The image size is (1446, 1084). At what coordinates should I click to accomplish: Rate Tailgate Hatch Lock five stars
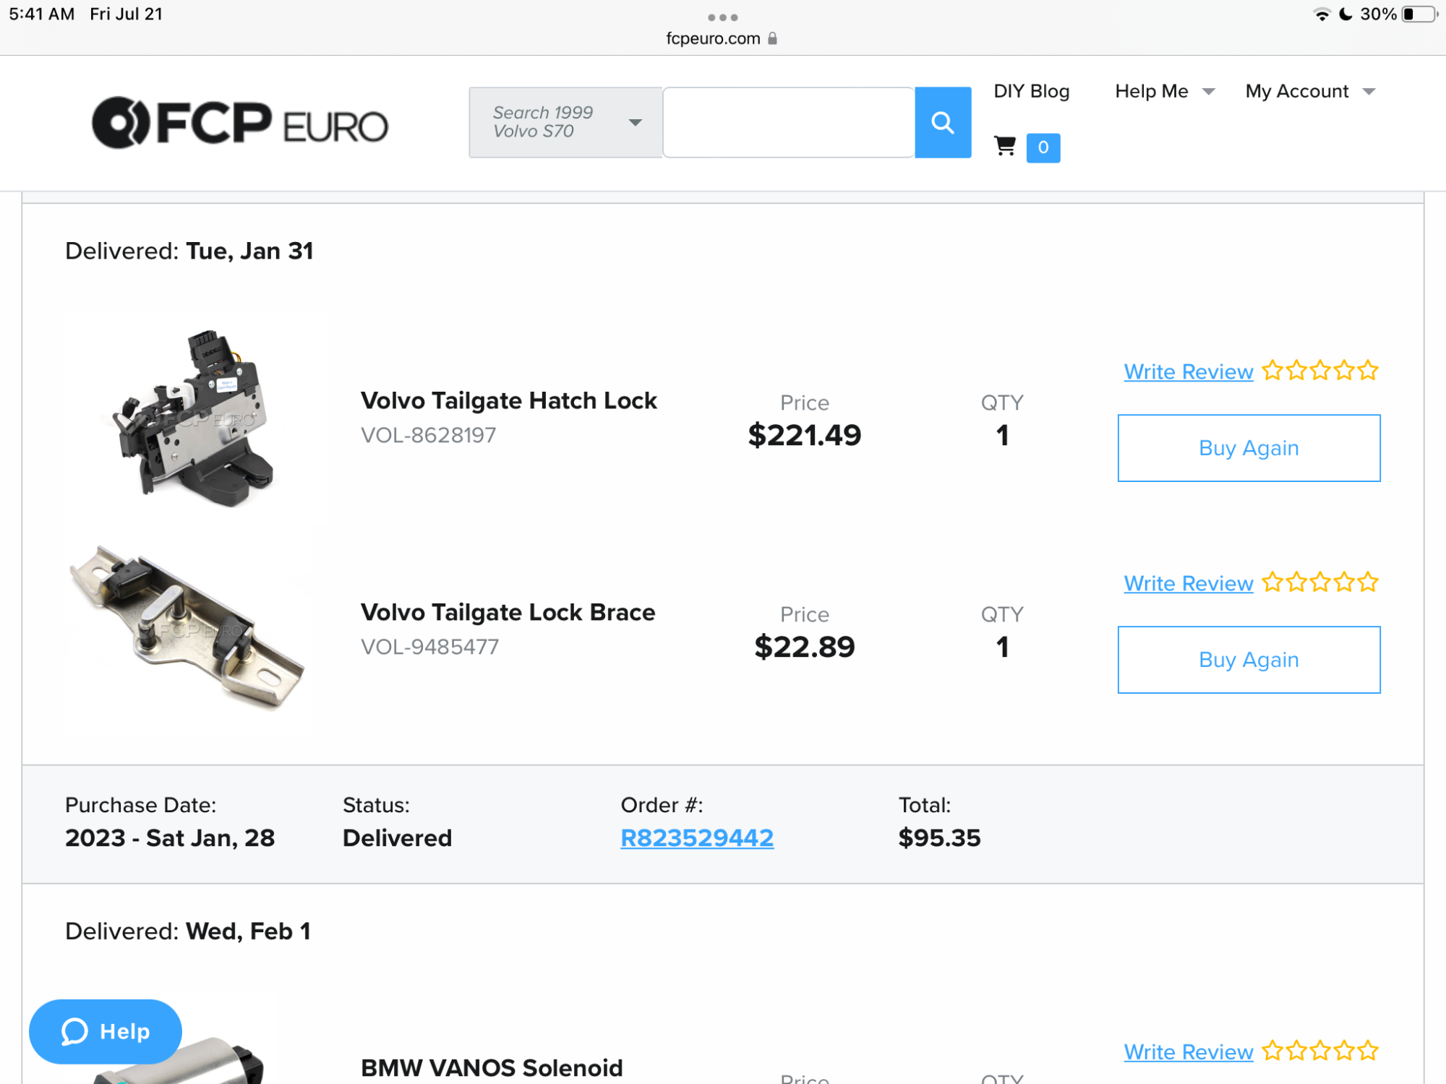[1368, 371]
